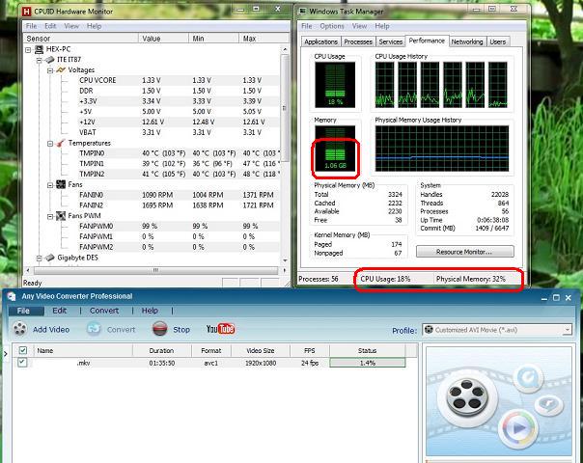
Task: Select the ITE IT87 chip icon
Action: (50, 60)
